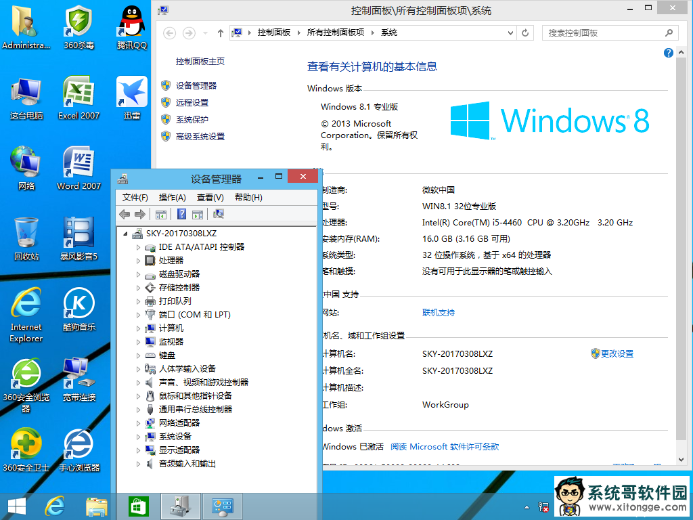
Task: Launch 暴风影音5 desktop shortcut
Action: 79,239
